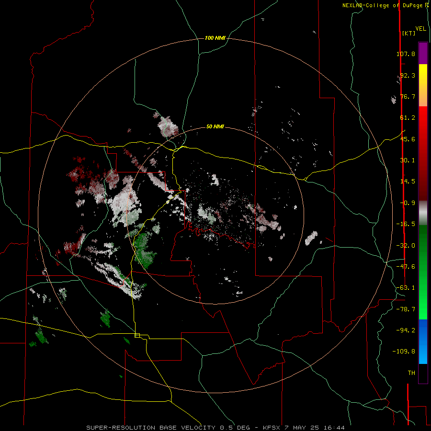Select the 76.7 legend value
The image size is (431, 431).
[408, 96]
